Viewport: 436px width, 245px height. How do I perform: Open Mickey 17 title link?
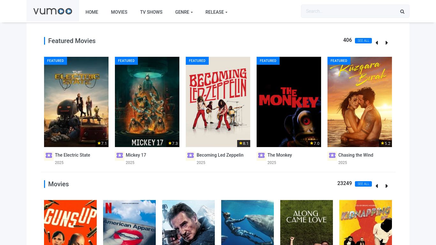coord(136,155)
